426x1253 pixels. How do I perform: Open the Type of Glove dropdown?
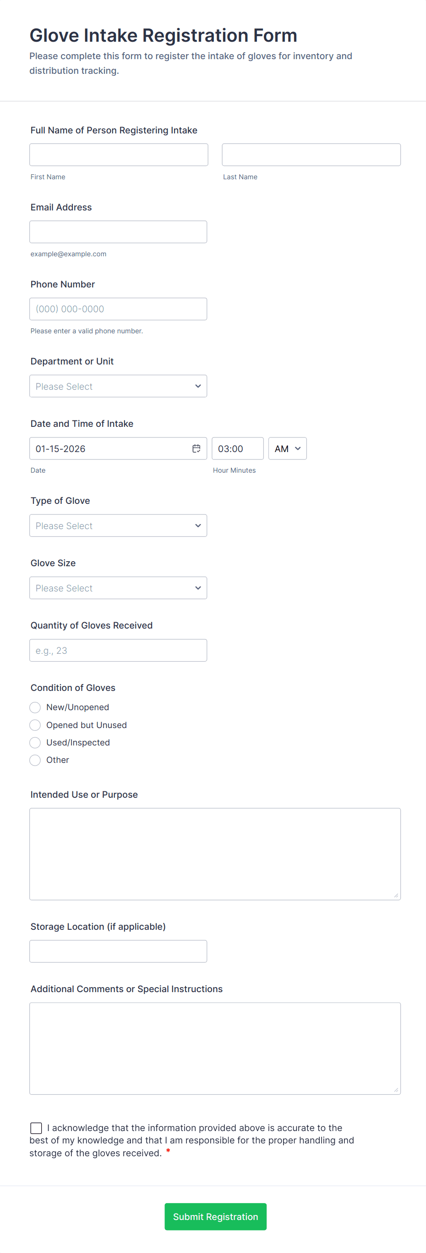[118, 525]
